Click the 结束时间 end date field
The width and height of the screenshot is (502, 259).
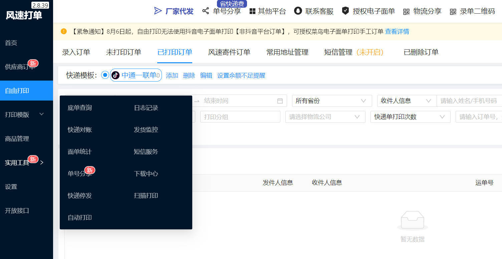(x=239, y=101)
